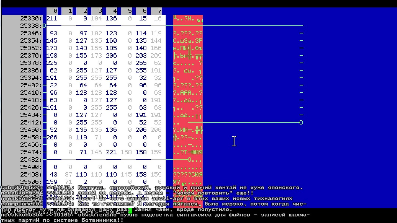Select value 198 in row 25370
This screenshot has width=397, height=223.
click(52, 56)
